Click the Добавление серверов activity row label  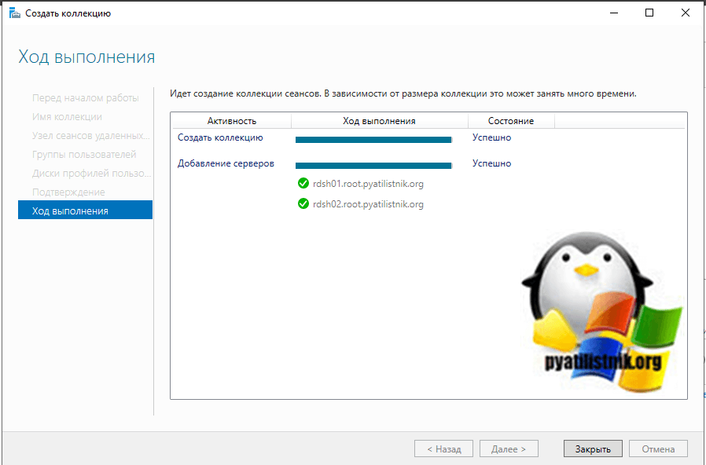226,163
